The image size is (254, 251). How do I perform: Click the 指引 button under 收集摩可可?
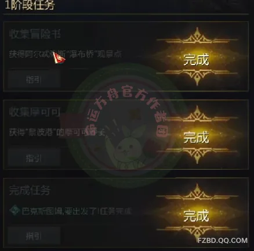(34, 158)
